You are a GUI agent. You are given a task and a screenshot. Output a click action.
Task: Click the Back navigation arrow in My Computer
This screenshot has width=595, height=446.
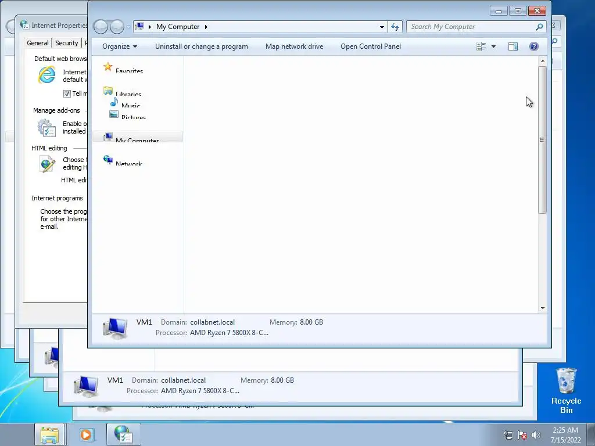(101, 27)
